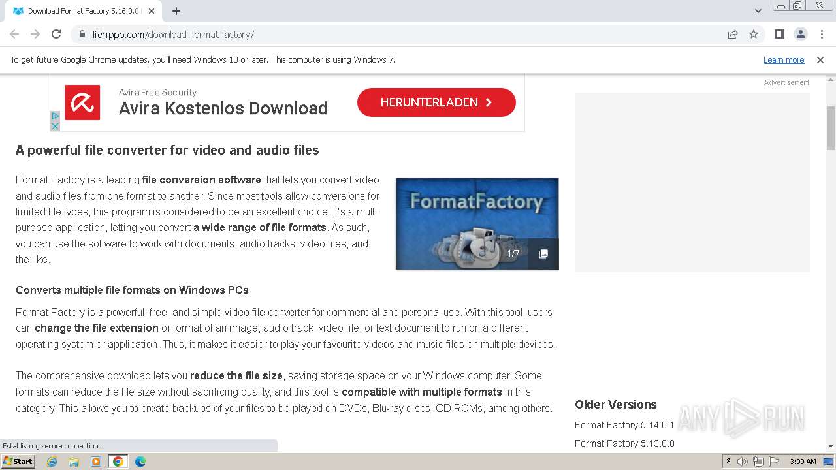Screen dimensions: 836x470
Task: Open Format Factory 5.14.0.1 older version
Action: pos(624,425)
